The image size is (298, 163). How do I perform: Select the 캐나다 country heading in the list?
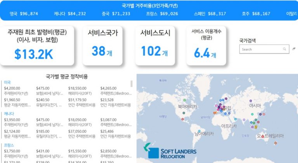(9, 114)
